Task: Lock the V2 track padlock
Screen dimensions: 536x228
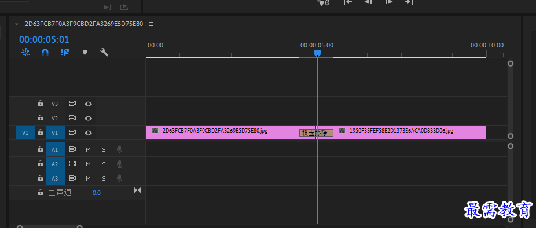Action: coord(41,118)
